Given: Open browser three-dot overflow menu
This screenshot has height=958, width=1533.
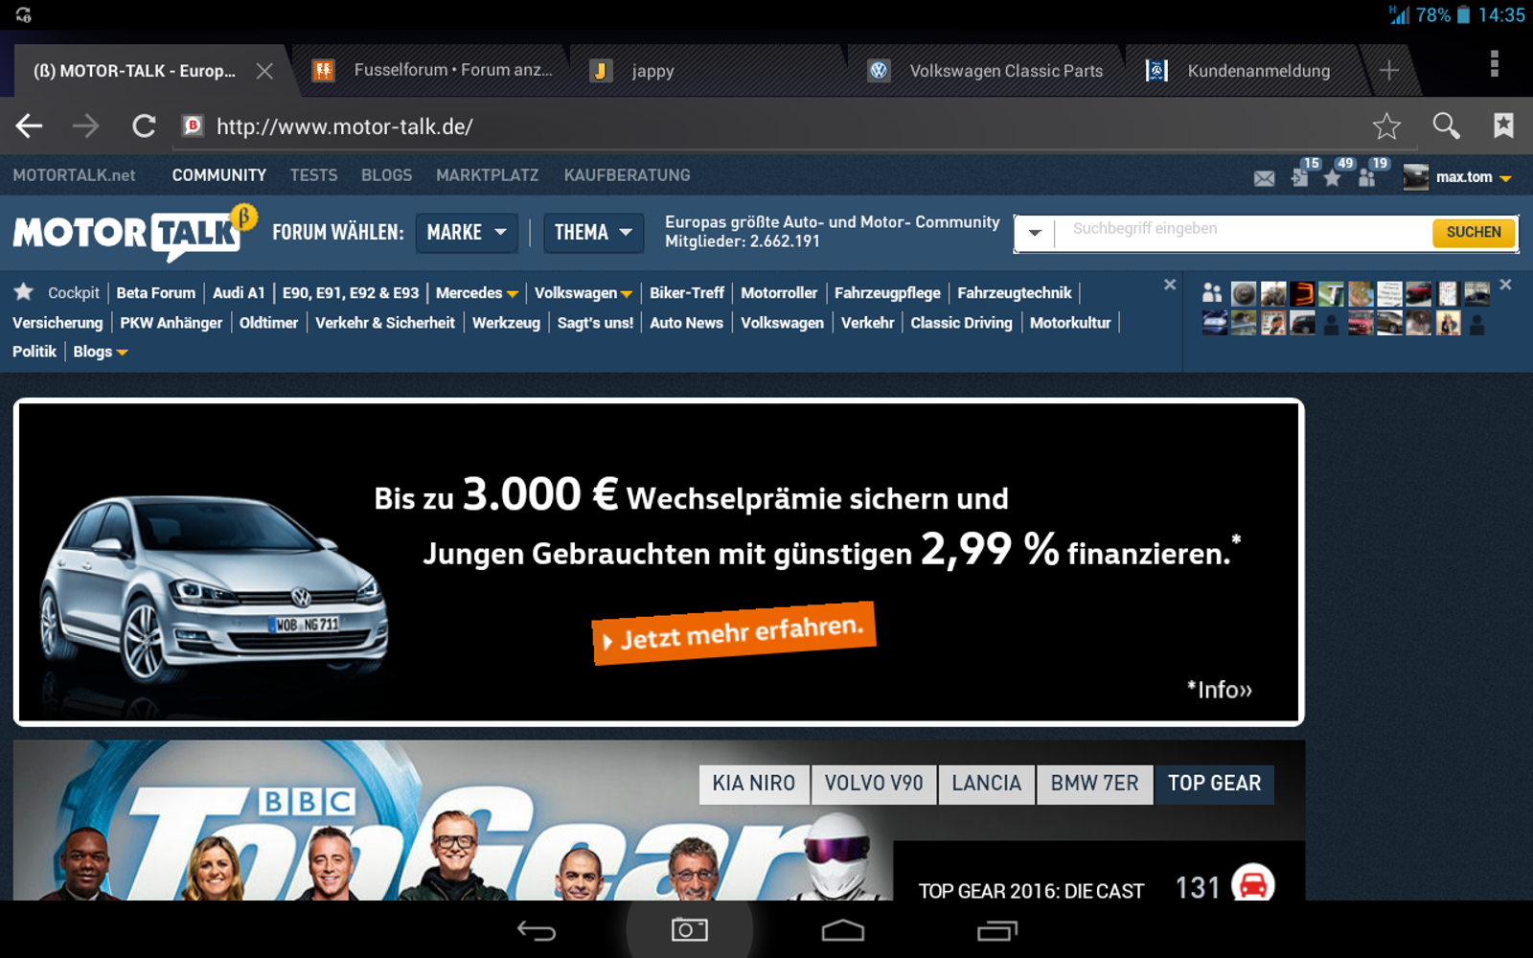Looking at the screenshot, I should 1494,64.
